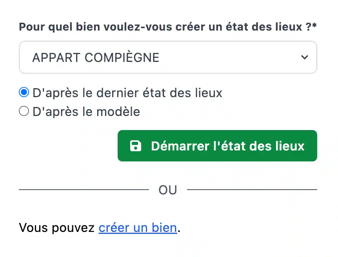
Task: Click the APPART COMPIÈGNE text in the selector
Action: tap(96, 58)
